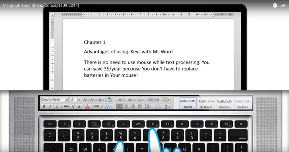Click the Borders grid icon
This screenshot has height=152, width=289.
tap(158, 106)
